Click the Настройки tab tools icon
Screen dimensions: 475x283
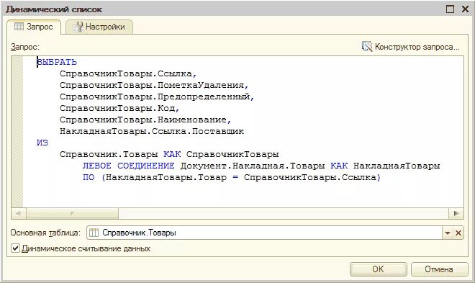[x=78, y=27]
